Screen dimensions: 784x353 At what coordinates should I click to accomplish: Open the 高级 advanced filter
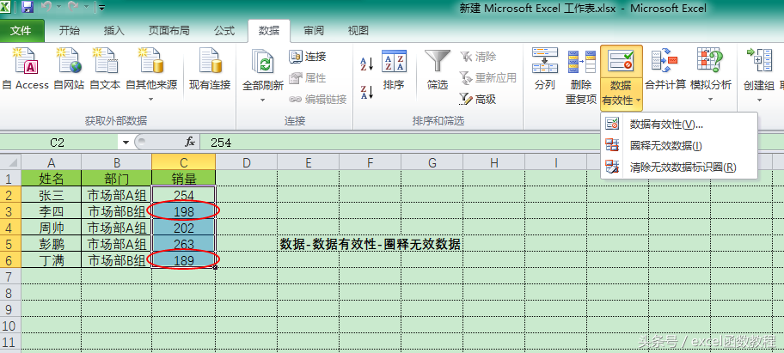click(x=478, y=100)
